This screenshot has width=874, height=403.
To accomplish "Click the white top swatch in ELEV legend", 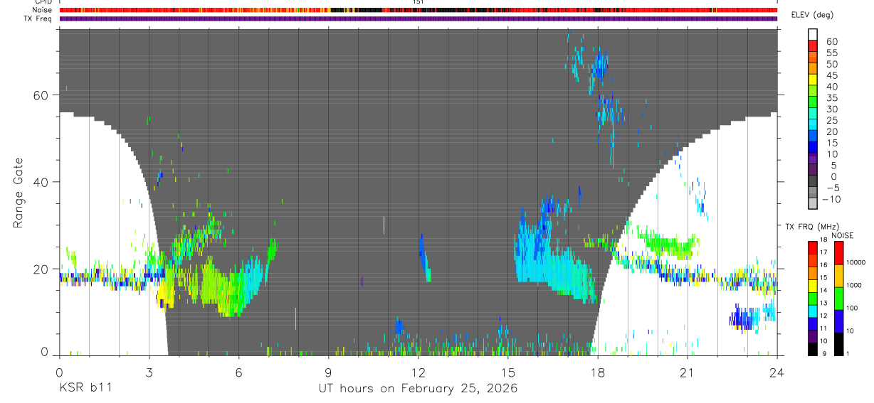I will point(813,34).
